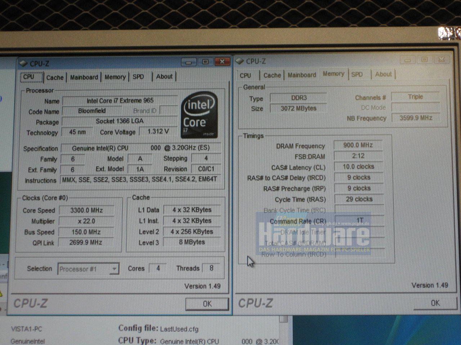Click the L1 Data value '4 x 32 KBytes'

(x=192, y=210)
